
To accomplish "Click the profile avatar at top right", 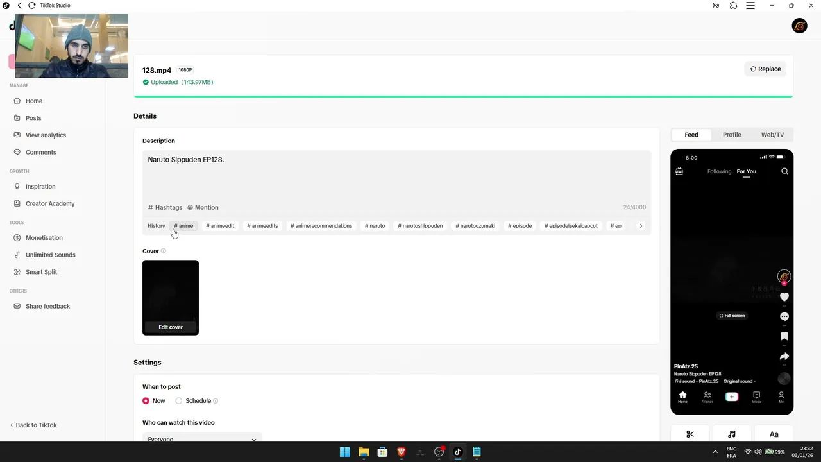I will [x=799, y=26].
